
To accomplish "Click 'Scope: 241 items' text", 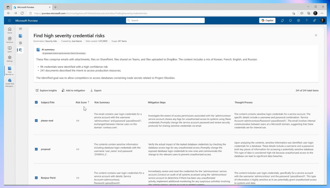I will pos(119,41).
